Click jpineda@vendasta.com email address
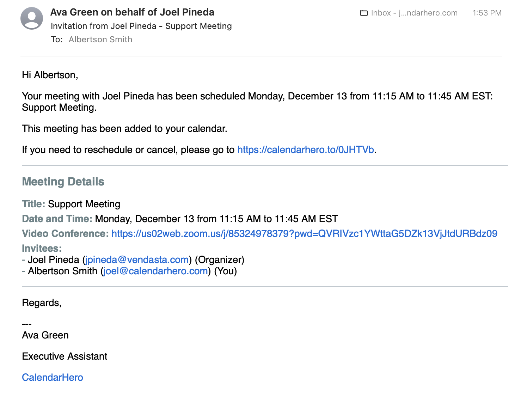Screen dimensions: 521x397 click(x=137, y=260)
